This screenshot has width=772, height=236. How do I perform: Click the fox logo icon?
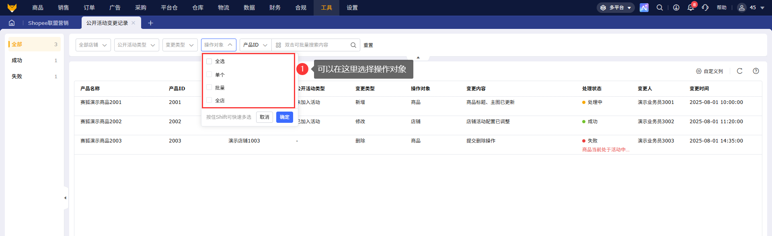pos(12,8)
